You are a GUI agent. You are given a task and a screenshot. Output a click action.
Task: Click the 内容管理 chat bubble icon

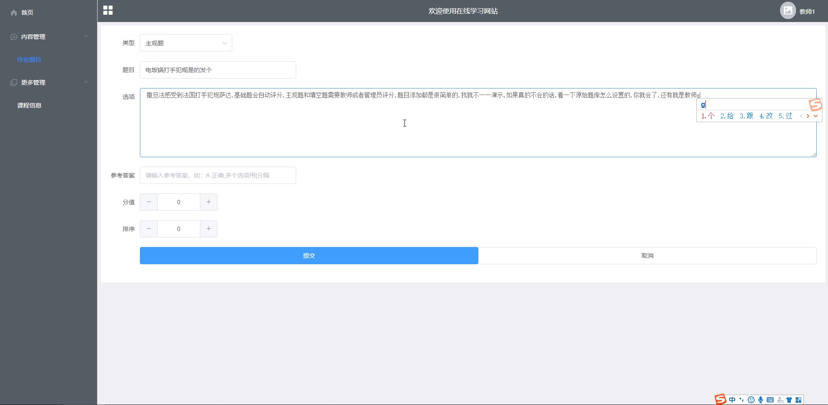coord(14,37)
